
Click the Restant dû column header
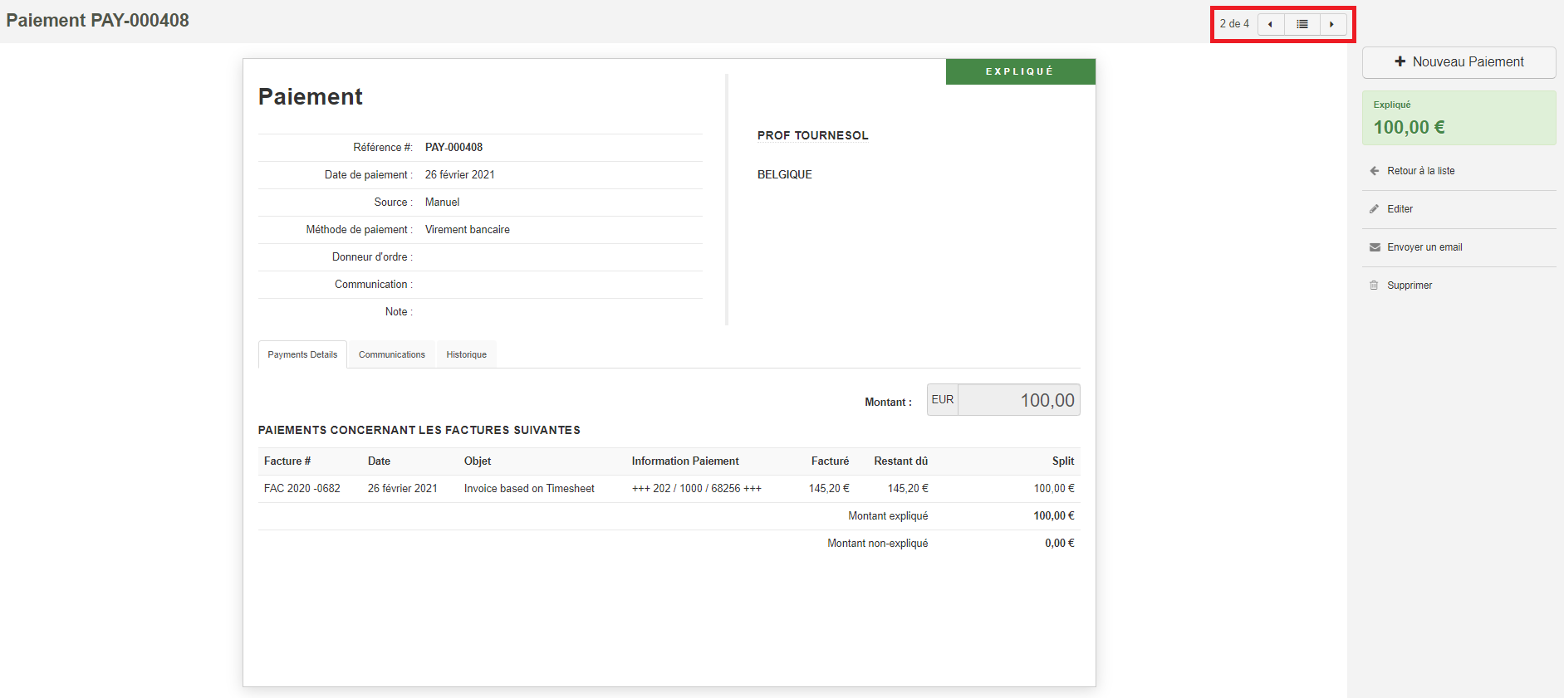[x=900, y=461]
